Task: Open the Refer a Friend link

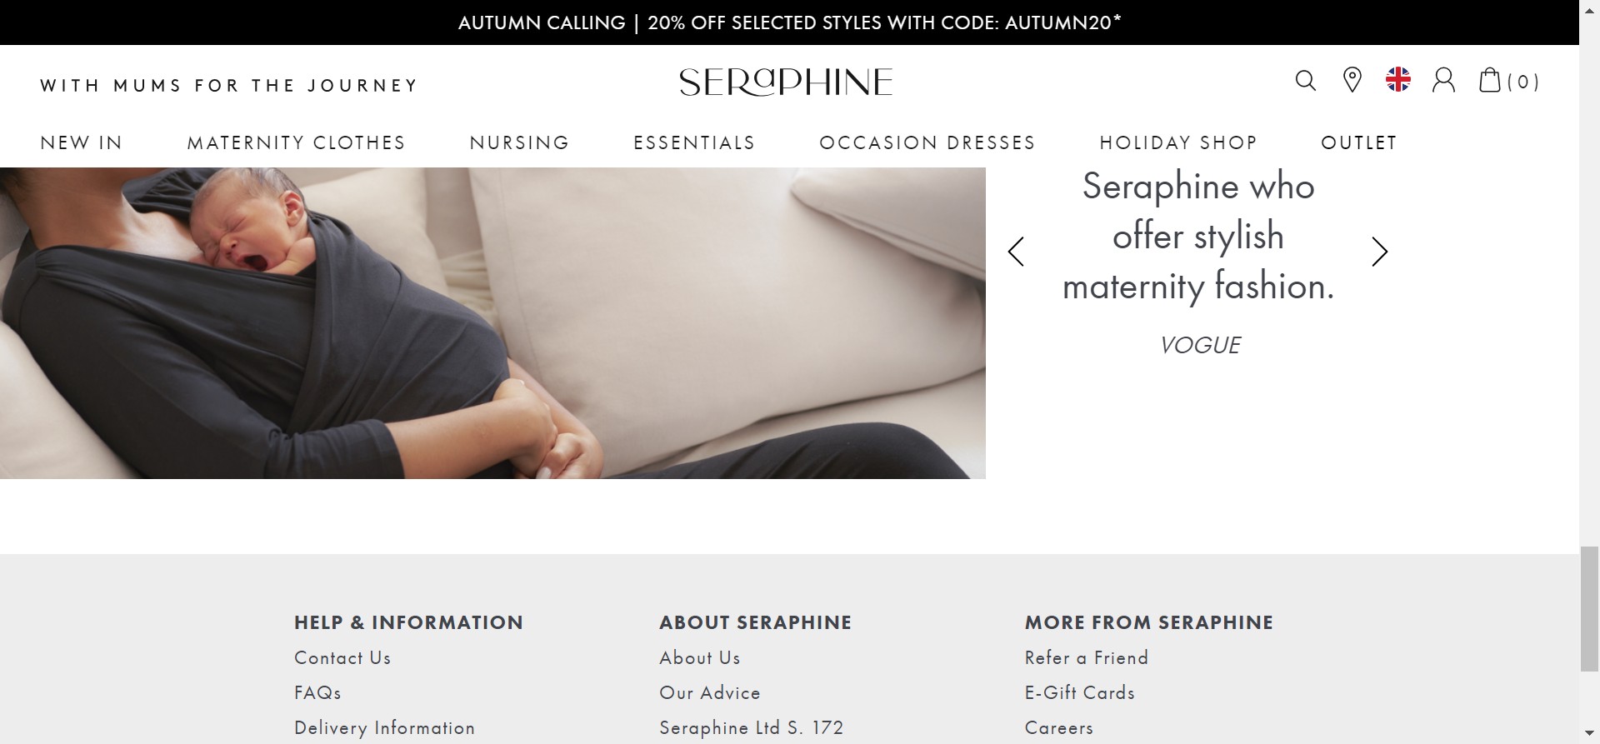Action: click(x=1086, y=658)
